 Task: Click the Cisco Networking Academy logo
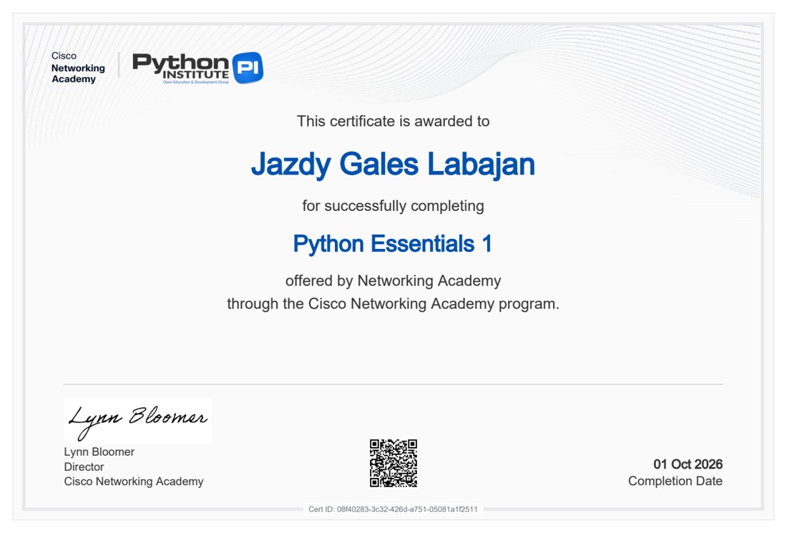[x=78, y=67]
